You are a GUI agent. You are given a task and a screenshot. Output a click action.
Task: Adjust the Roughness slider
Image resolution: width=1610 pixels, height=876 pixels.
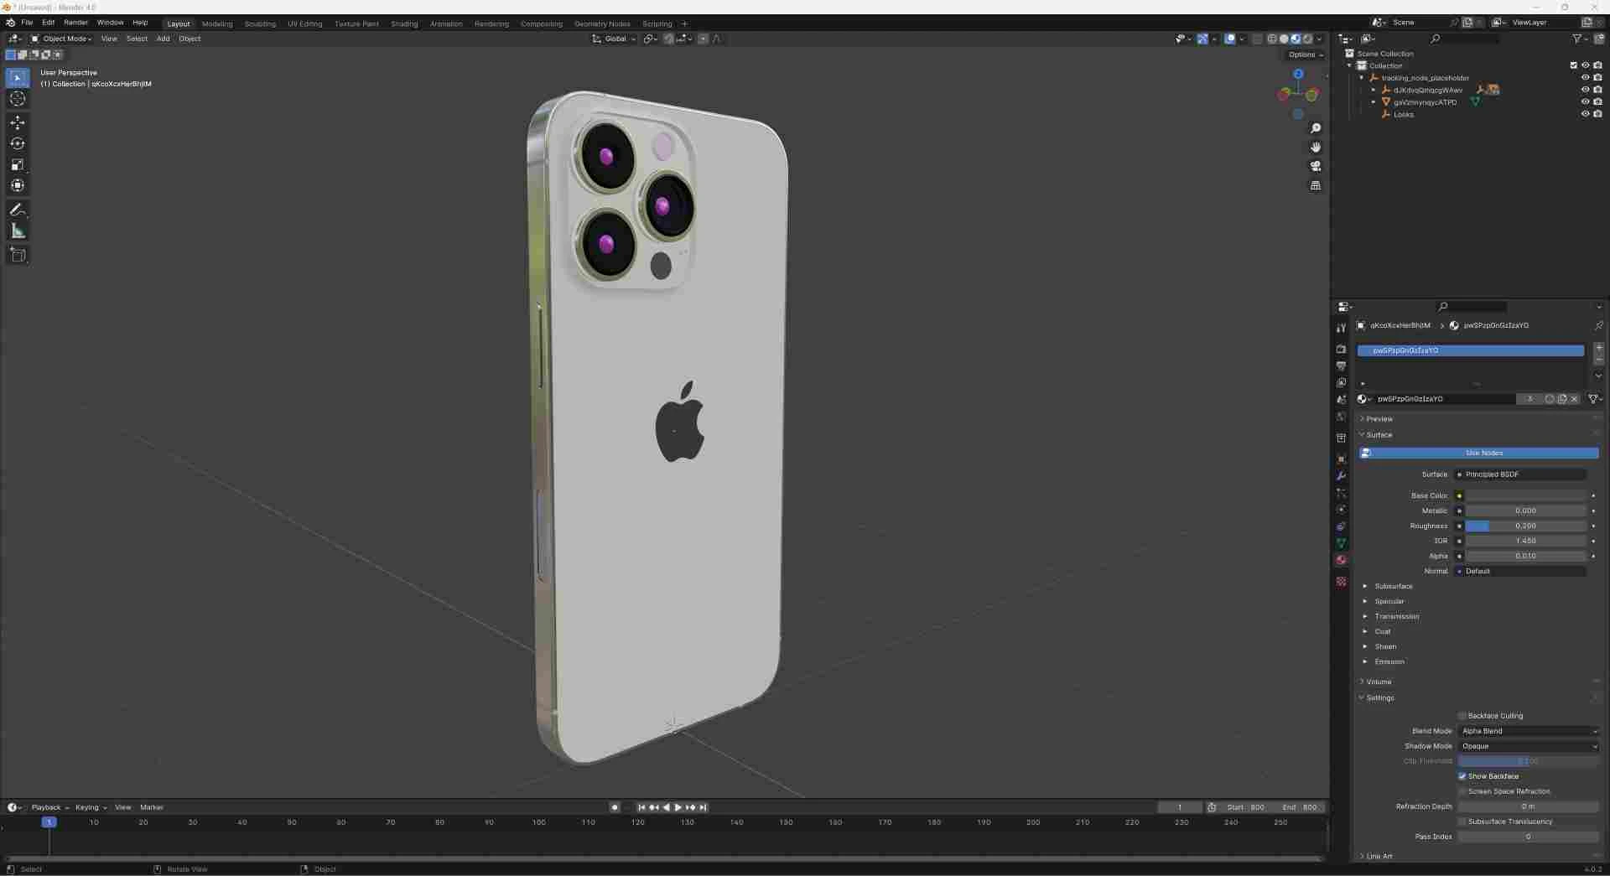(x=1525, y=526)
